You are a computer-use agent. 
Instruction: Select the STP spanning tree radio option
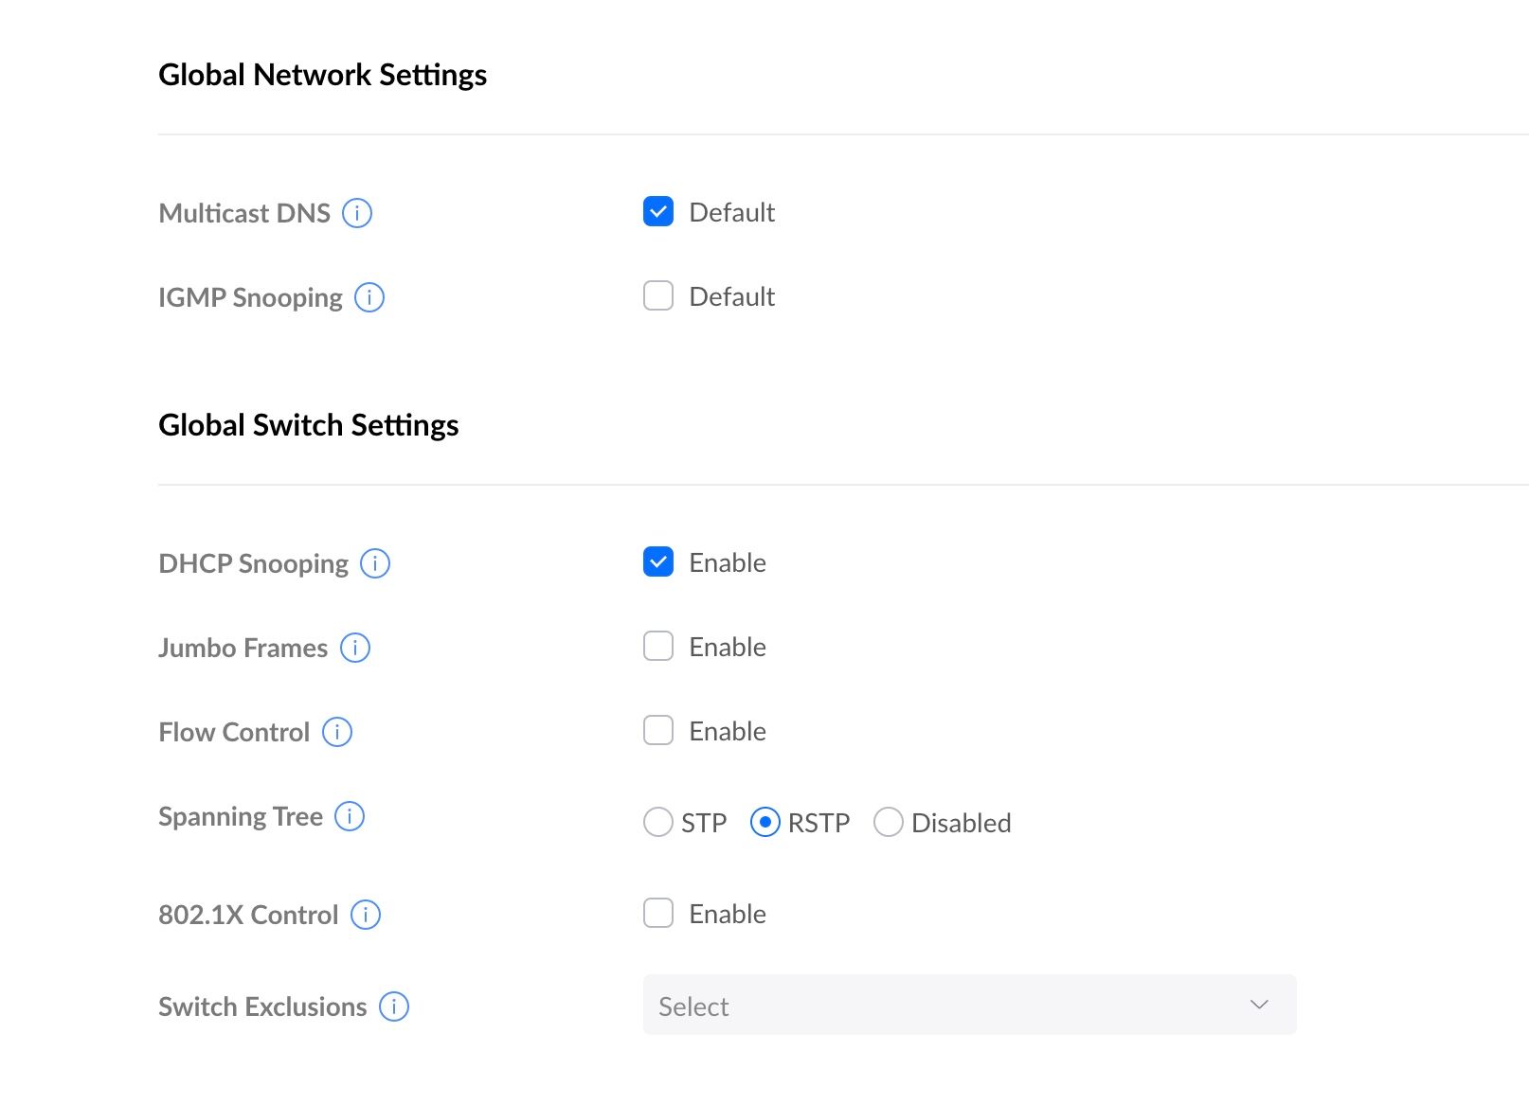click(657, 823)
